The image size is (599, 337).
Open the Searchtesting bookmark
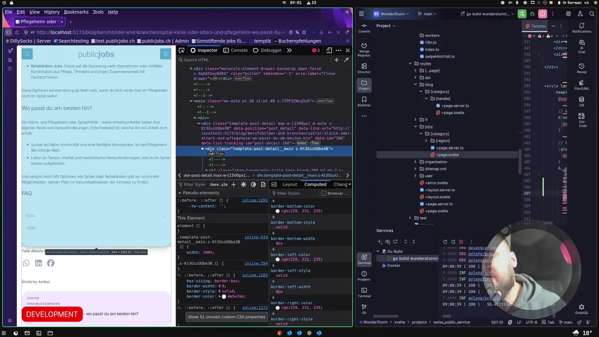[71, 41]
